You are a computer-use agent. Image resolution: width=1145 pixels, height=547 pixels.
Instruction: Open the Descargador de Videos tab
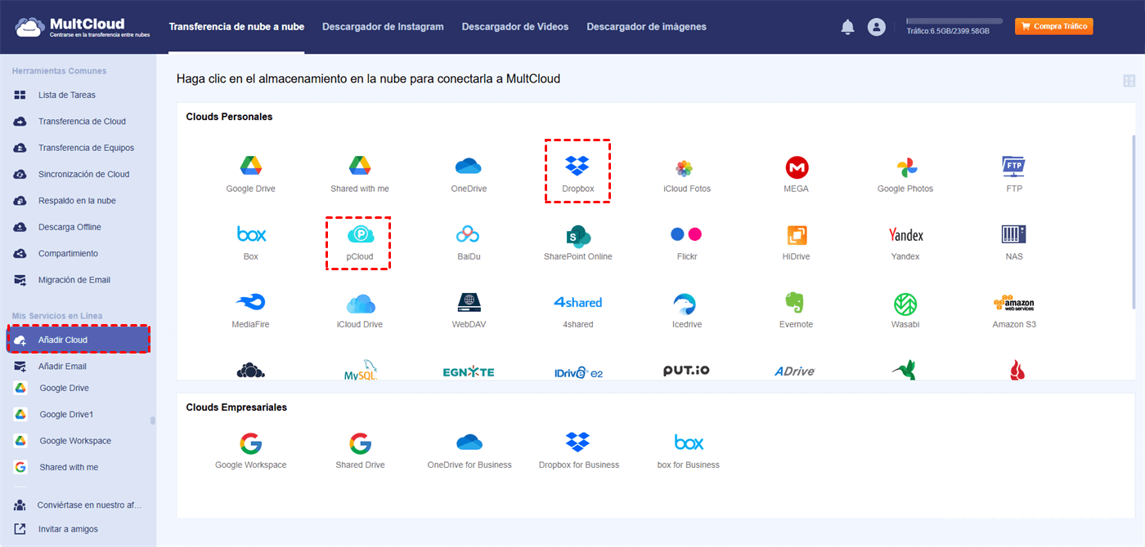(x=515, y=26)
